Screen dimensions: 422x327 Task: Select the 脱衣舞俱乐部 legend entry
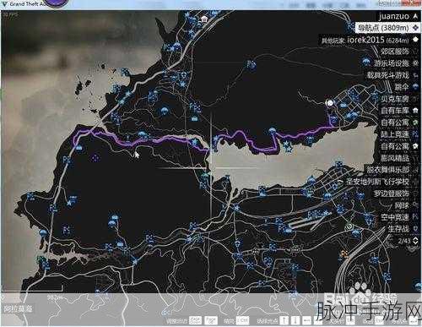[392, 170]
